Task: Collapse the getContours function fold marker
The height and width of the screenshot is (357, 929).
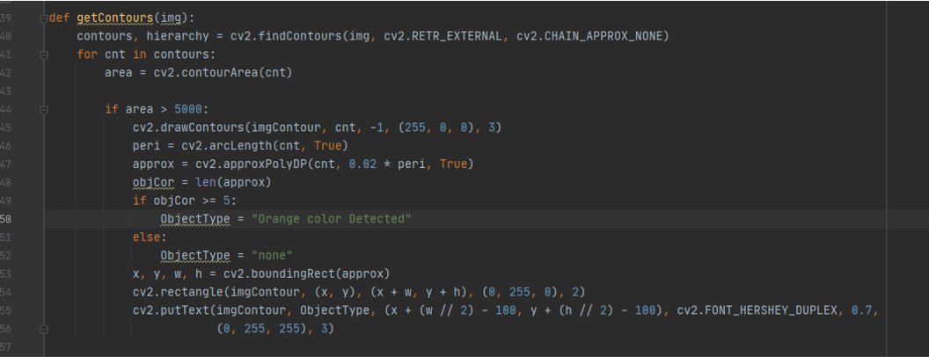Action: tap(43, 18)
